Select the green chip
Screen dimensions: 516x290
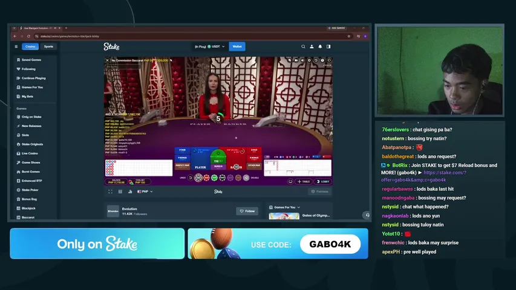[214, 178]
